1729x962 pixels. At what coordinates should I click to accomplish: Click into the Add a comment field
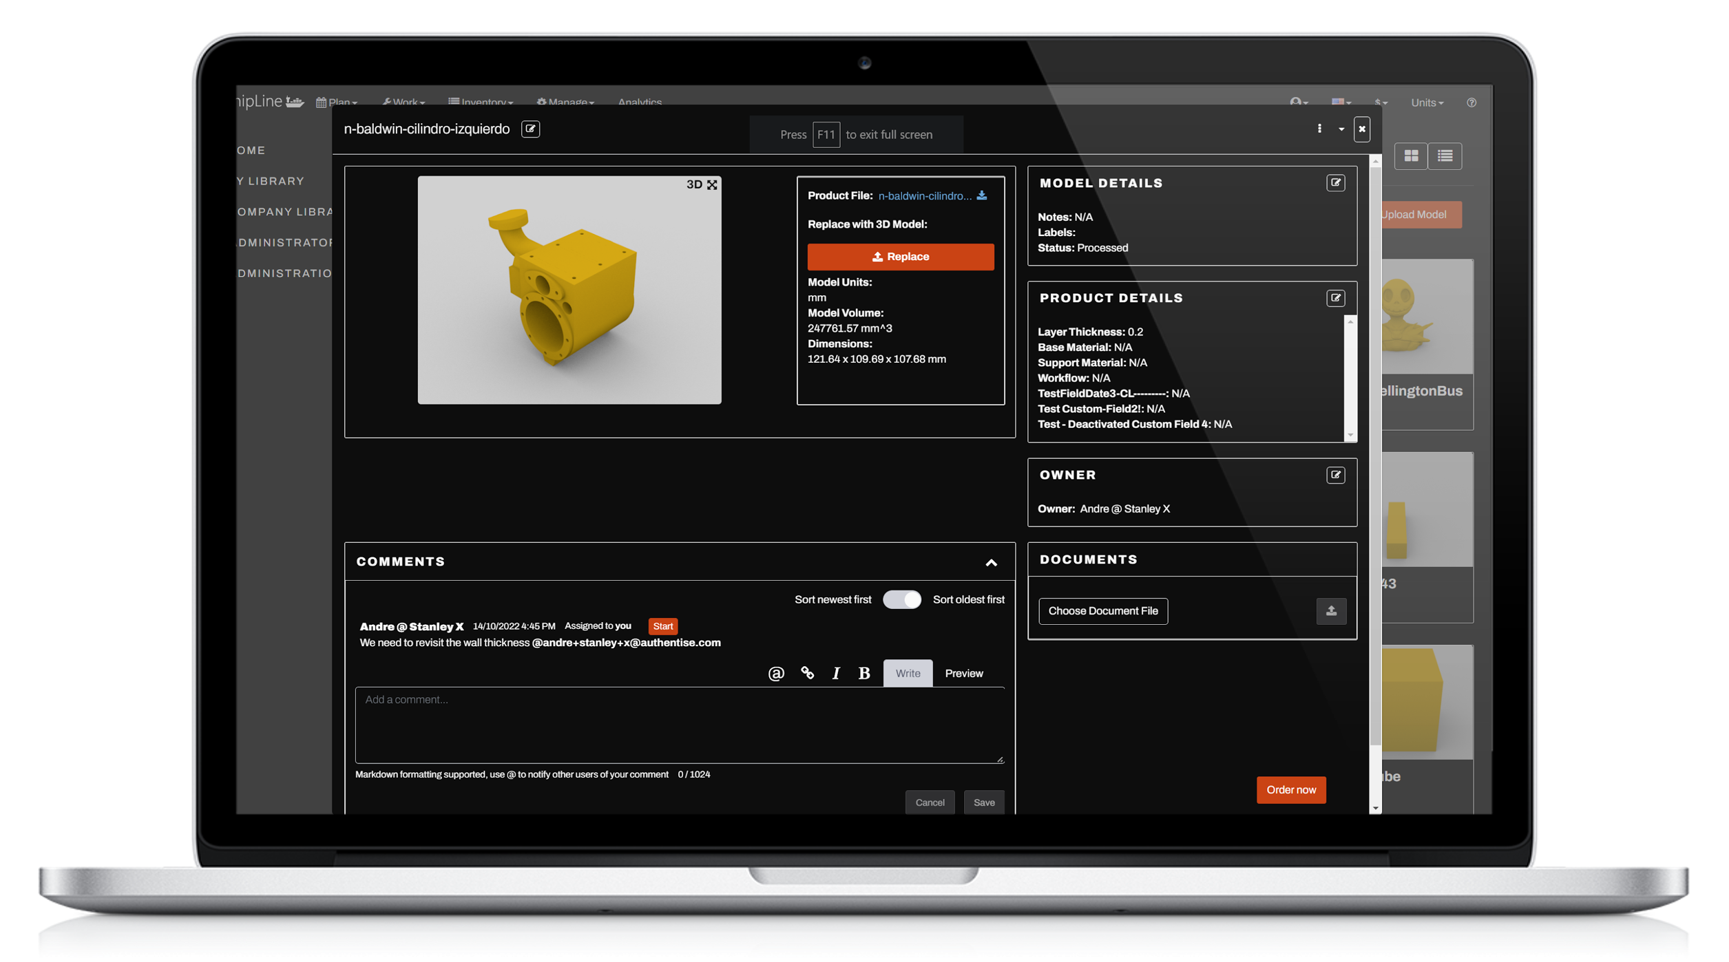tap(679, 725)
